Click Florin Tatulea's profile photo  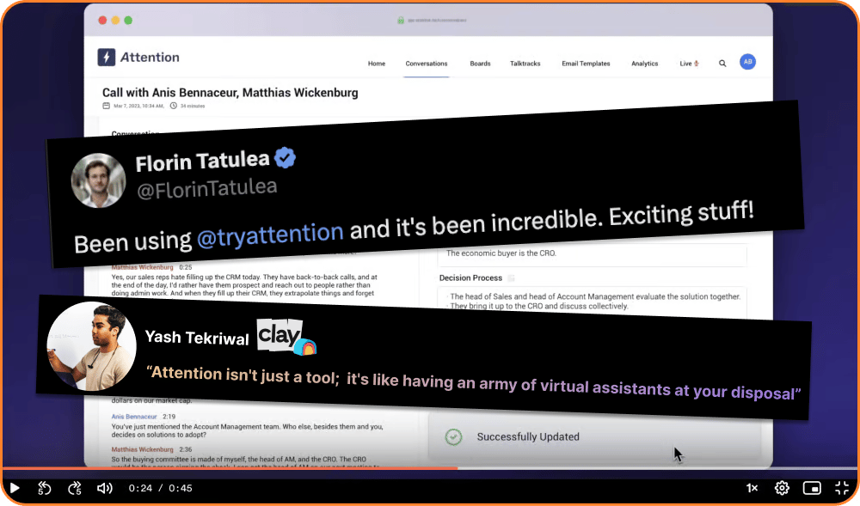pos(99,180)
